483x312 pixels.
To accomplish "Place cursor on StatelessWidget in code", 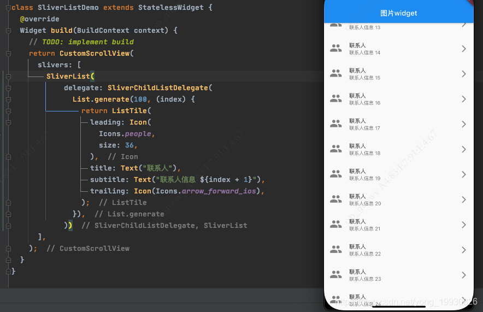I will point(171,8).
